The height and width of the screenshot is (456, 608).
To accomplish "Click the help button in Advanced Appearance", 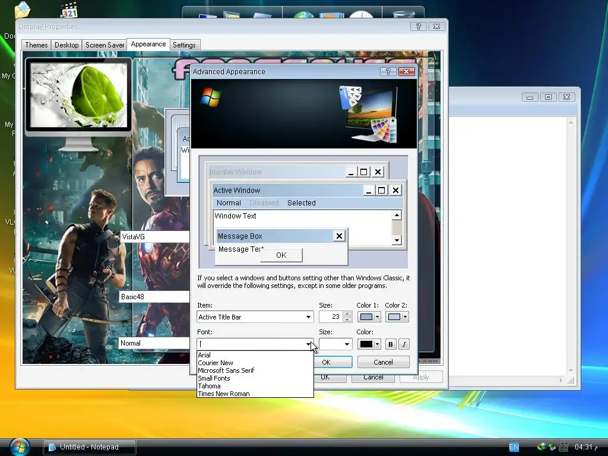I will (x=388, y=71).
